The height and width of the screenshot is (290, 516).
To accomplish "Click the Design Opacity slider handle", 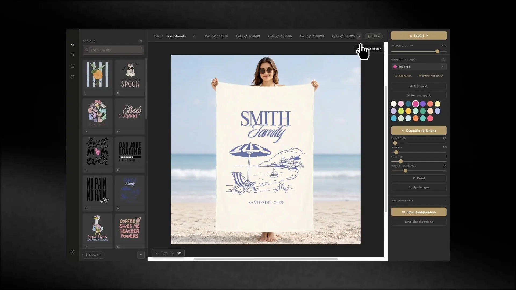I will click(x=437, y=51).
